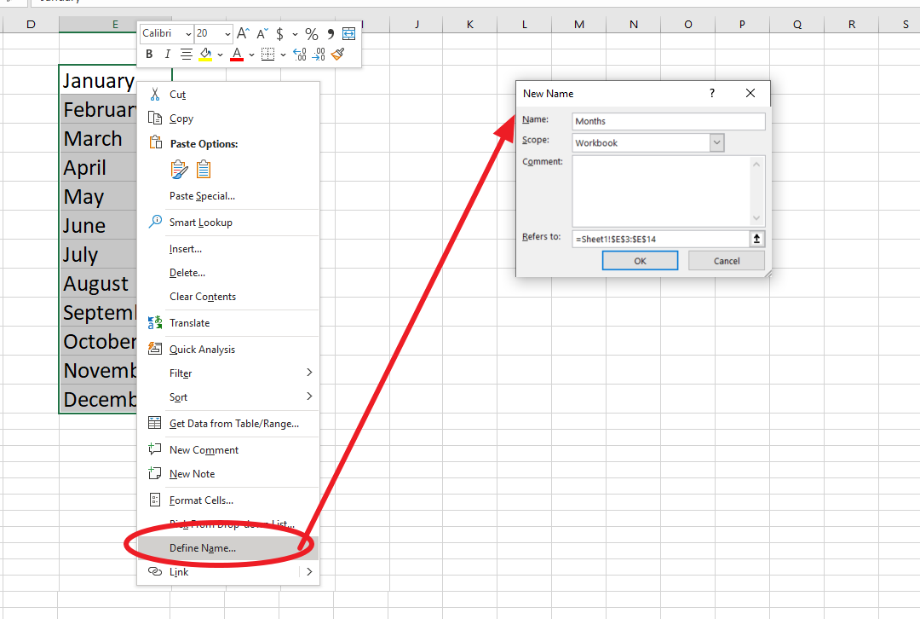Click the Smart Lookup magnifier icon
This screenshot has width=920, height=619.
(155, 222)
